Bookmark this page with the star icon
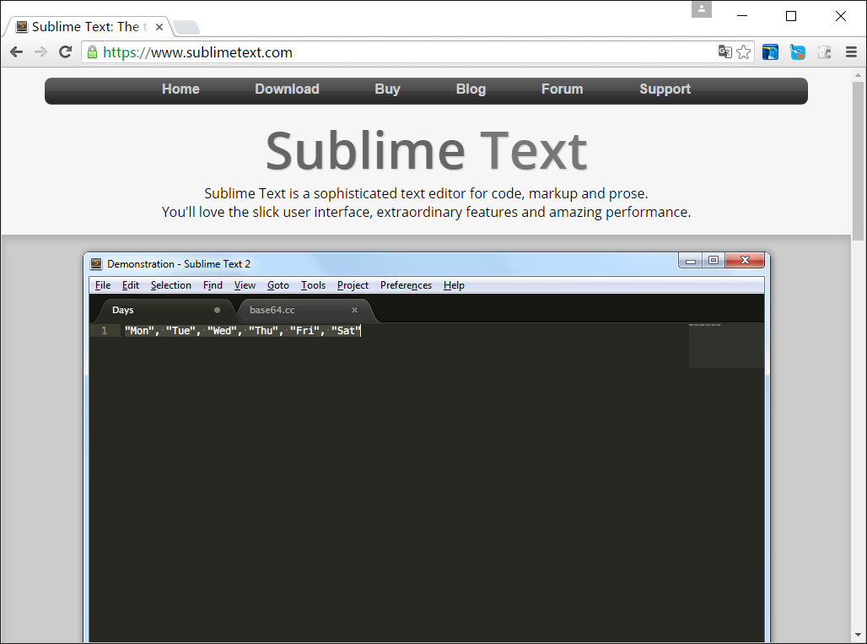Viewport: 867px width, 644px height. 744,52
